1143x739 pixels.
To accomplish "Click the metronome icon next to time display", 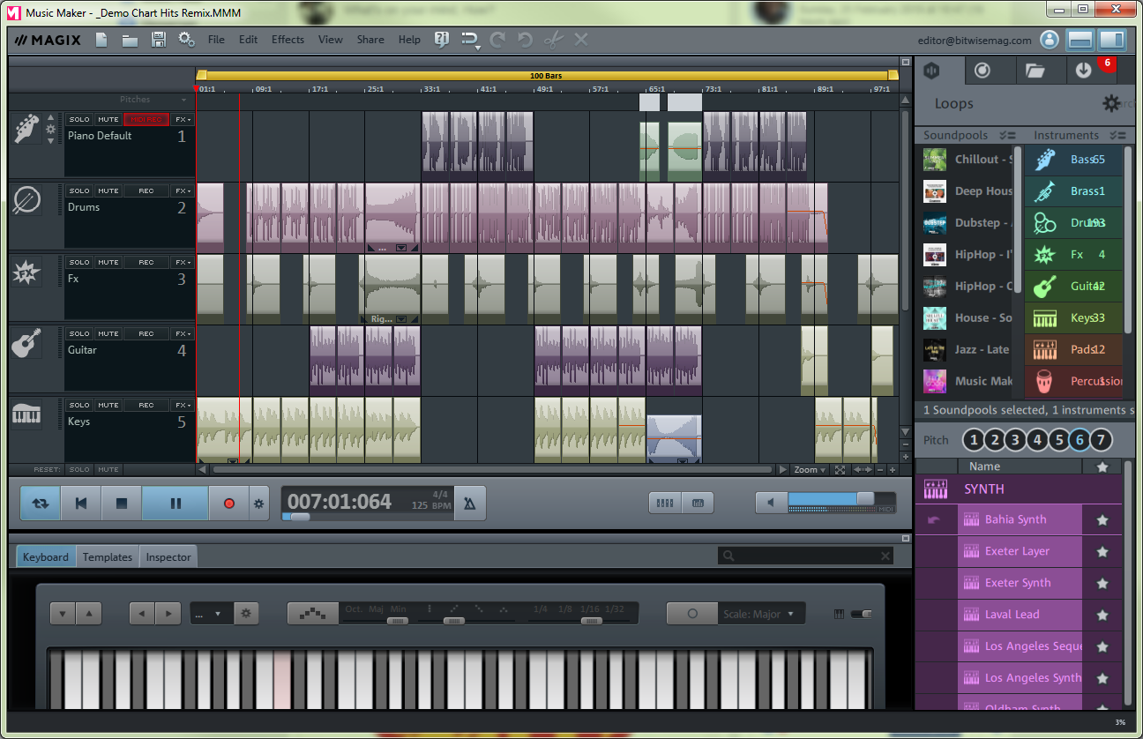I will (x=471, y=503).
